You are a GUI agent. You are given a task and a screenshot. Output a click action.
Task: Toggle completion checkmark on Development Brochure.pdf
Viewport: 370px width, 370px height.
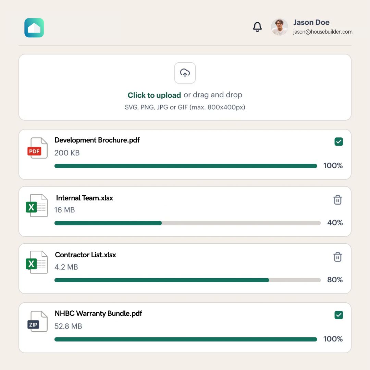[x=338, y=141]
